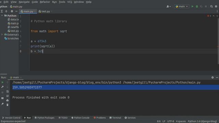Rerun main in Run panel
Screen dimensions: 219x123
(x=2, y=82)
